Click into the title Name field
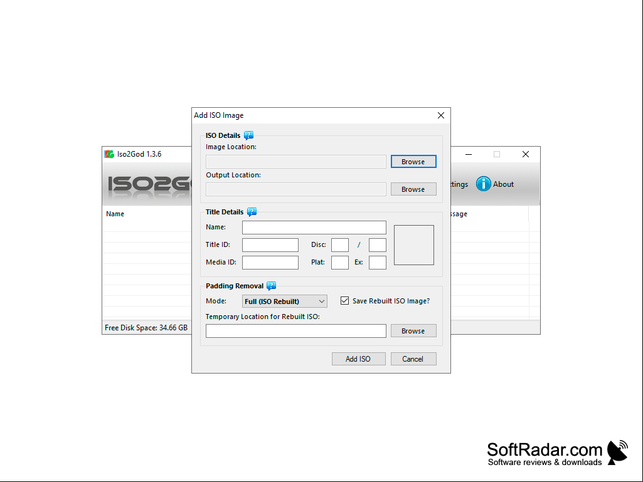The height and width of the screenshot is (482, 643). pyautogui.click(x=314, y=228)
